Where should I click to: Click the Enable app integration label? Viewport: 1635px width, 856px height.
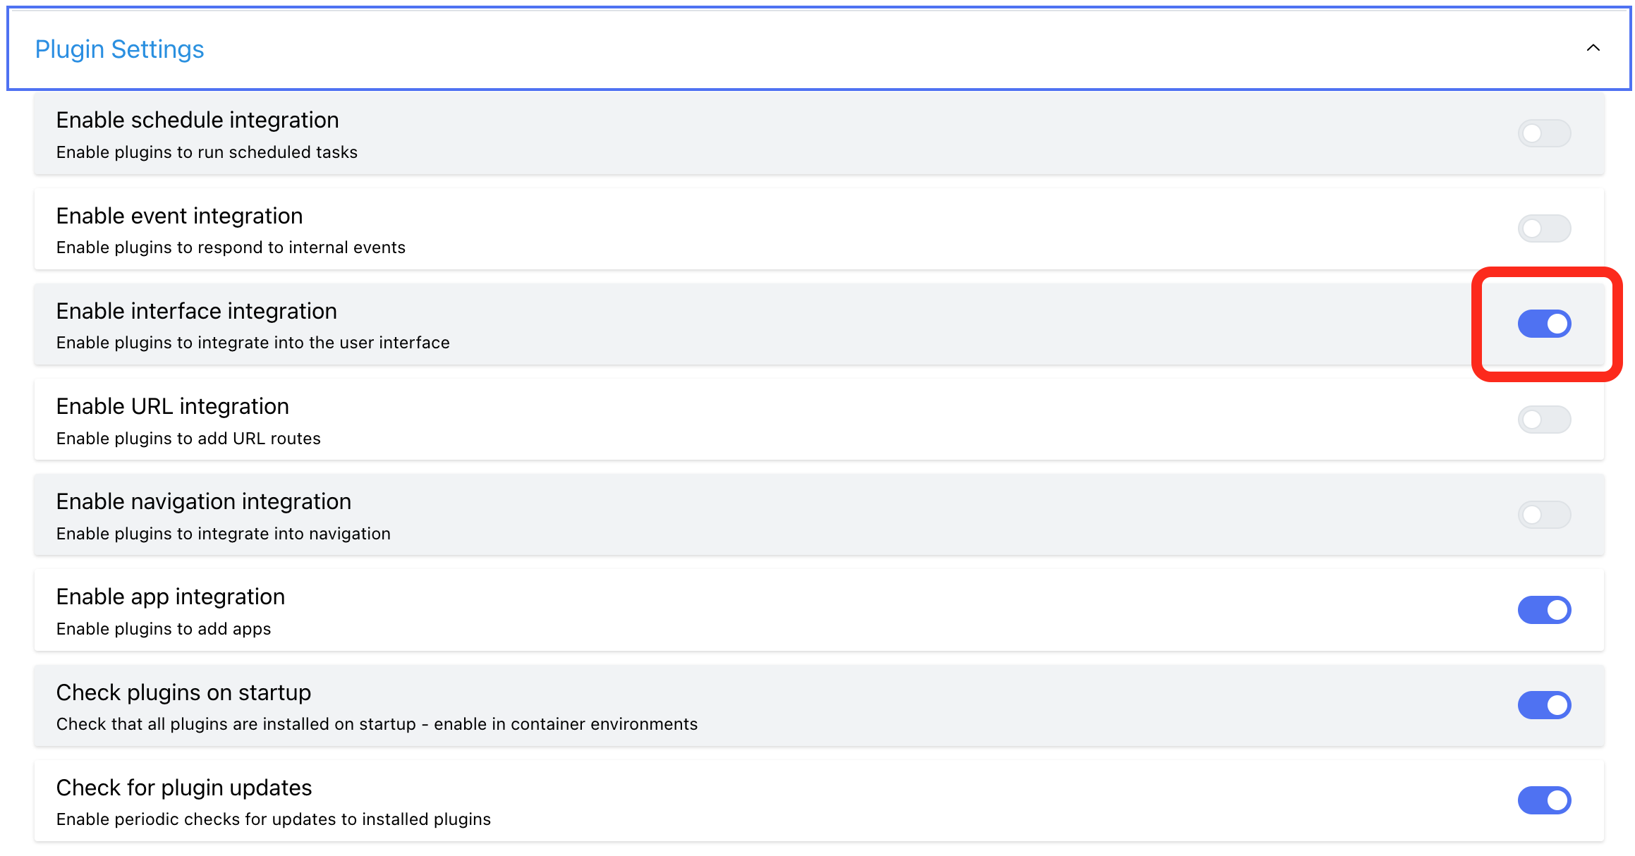(x=170, y=597)
